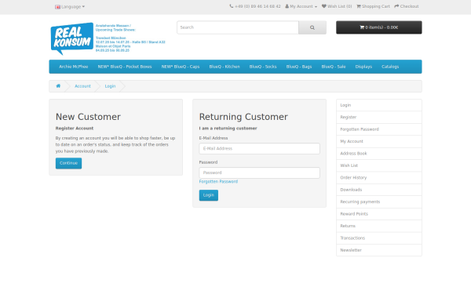Screen dimensions: 471x294
Task: Open BlueQ - Kitchen category
Action: pos(225,67)
